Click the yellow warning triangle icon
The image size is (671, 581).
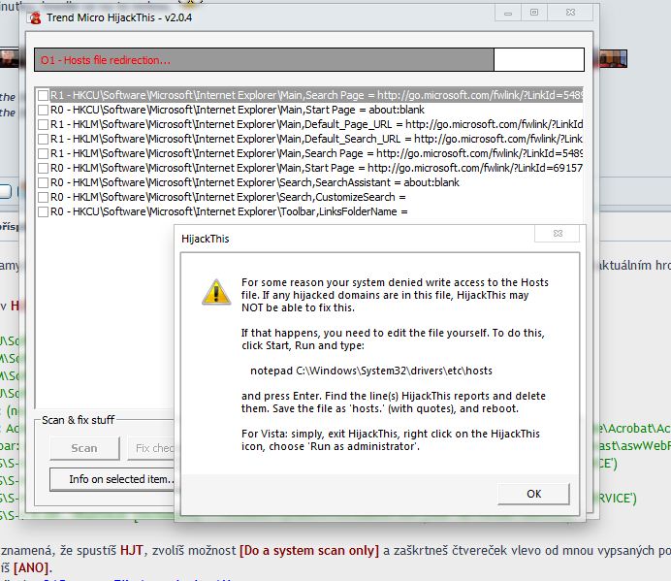pyautogui.click(x=216, y=292)
